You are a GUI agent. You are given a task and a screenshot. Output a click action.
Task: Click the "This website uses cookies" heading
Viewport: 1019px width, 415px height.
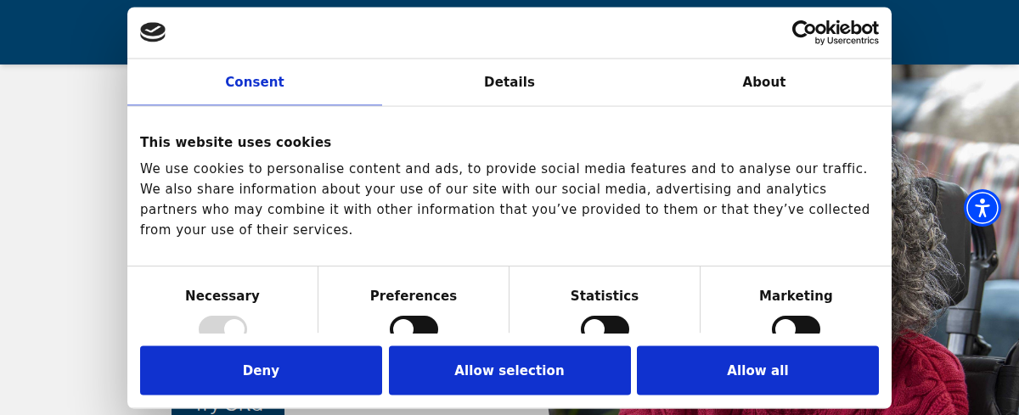235,143
